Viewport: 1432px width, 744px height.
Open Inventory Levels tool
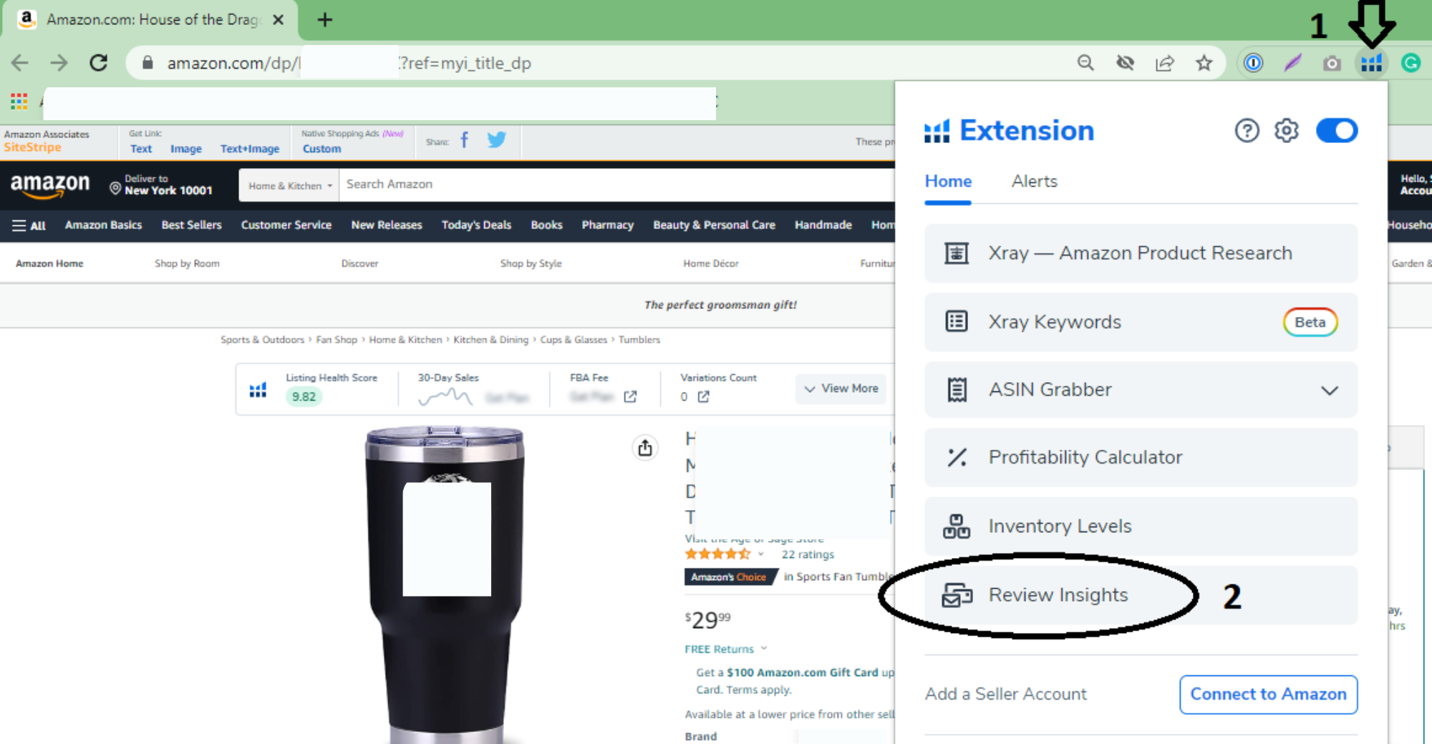click(1141, 526)
